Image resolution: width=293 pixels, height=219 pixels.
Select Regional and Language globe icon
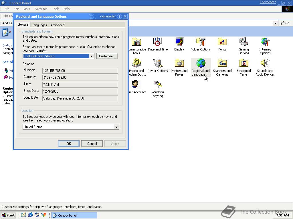coord(201,63)
